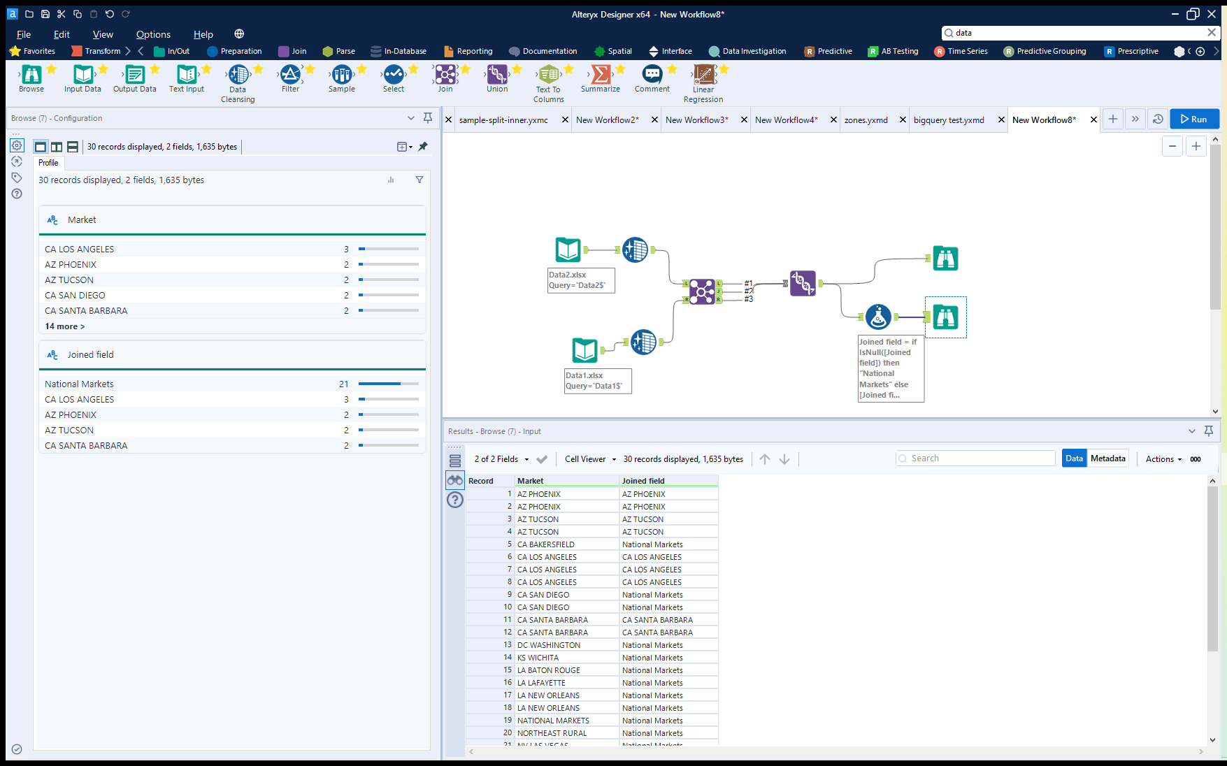Select the Summarize tool
Viewport: 1227px width, 766px height.
(600, 76)
